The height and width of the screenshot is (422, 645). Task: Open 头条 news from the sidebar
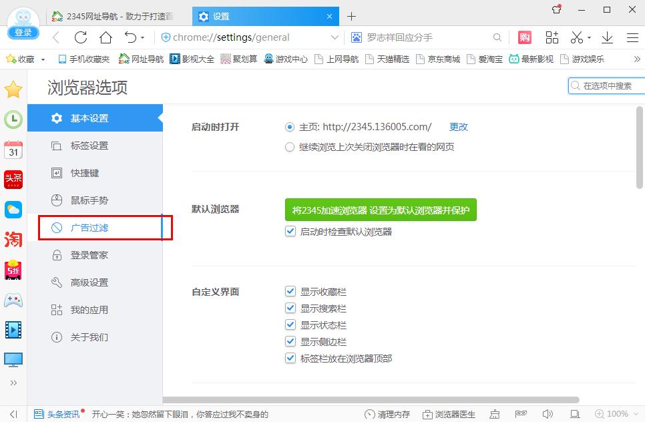tap(13, 179)
